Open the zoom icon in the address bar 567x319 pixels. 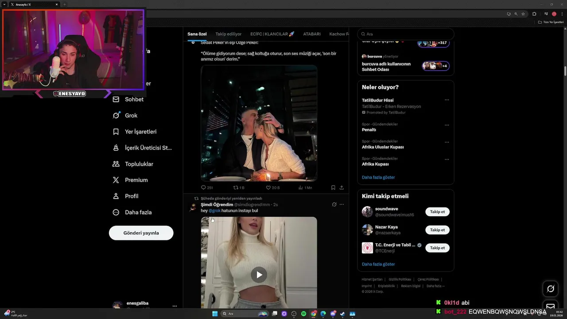click(516, 14)
